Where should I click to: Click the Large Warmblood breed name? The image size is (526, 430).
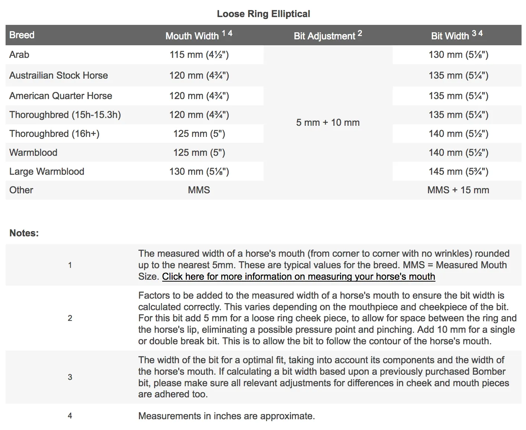pyautogui.click(x=47, y=171)
